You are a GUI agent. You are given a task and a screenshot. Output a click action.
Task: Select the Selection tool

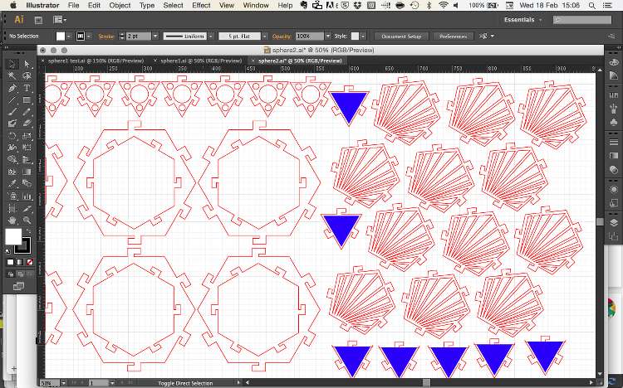[x=12, y=65]
